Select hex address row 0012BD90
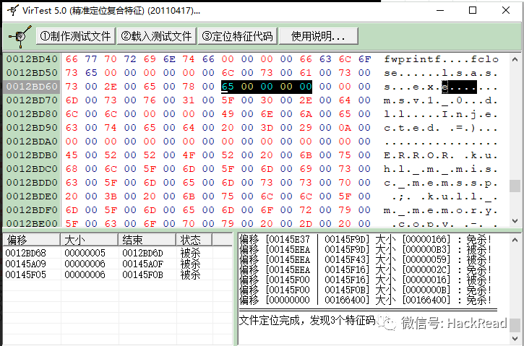The image size is (524, 346). tap(32, 128)
